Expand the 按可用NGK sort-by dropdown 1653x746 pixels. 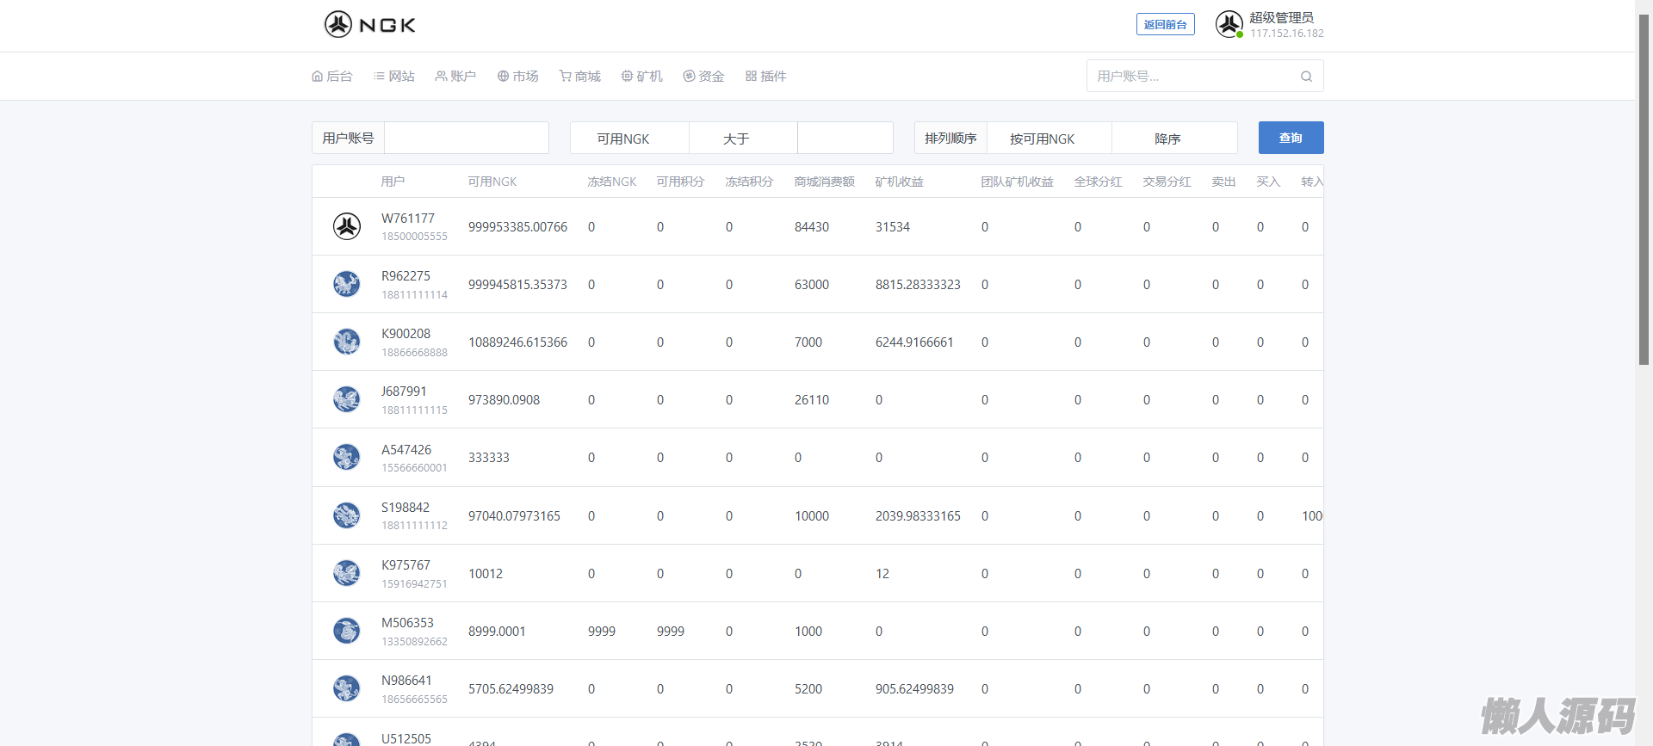(x=1048, y=139)
